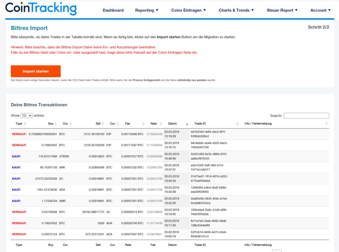This screenshot has width=339, height=252.
Task: Open the Charts & Trends menu
Action: point(236,10)
